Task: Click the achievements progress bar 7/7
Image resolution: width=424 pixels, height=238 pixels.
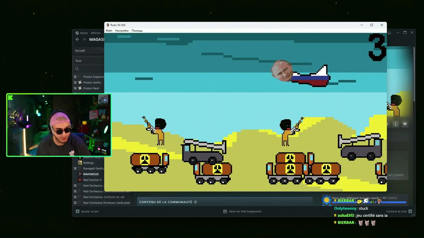Action: [x=369, y=202]
